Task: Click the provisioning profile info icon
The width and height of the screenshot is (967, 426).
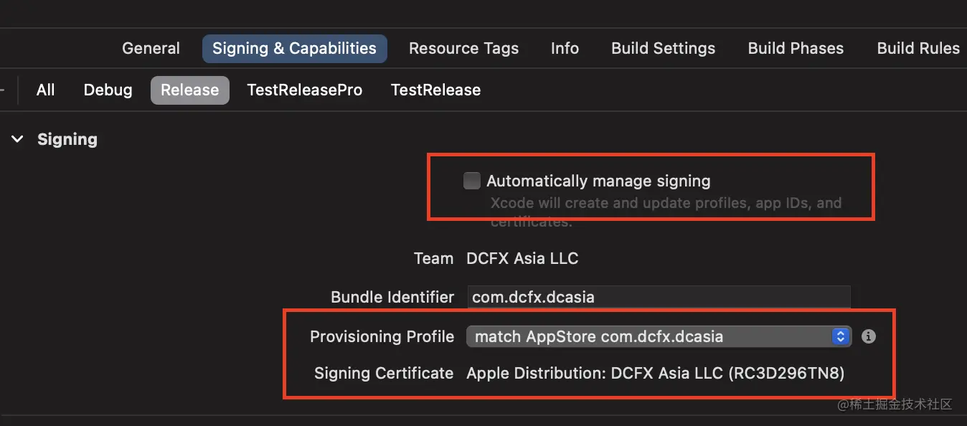Action: pyautogui.click(x=868, y=336)
